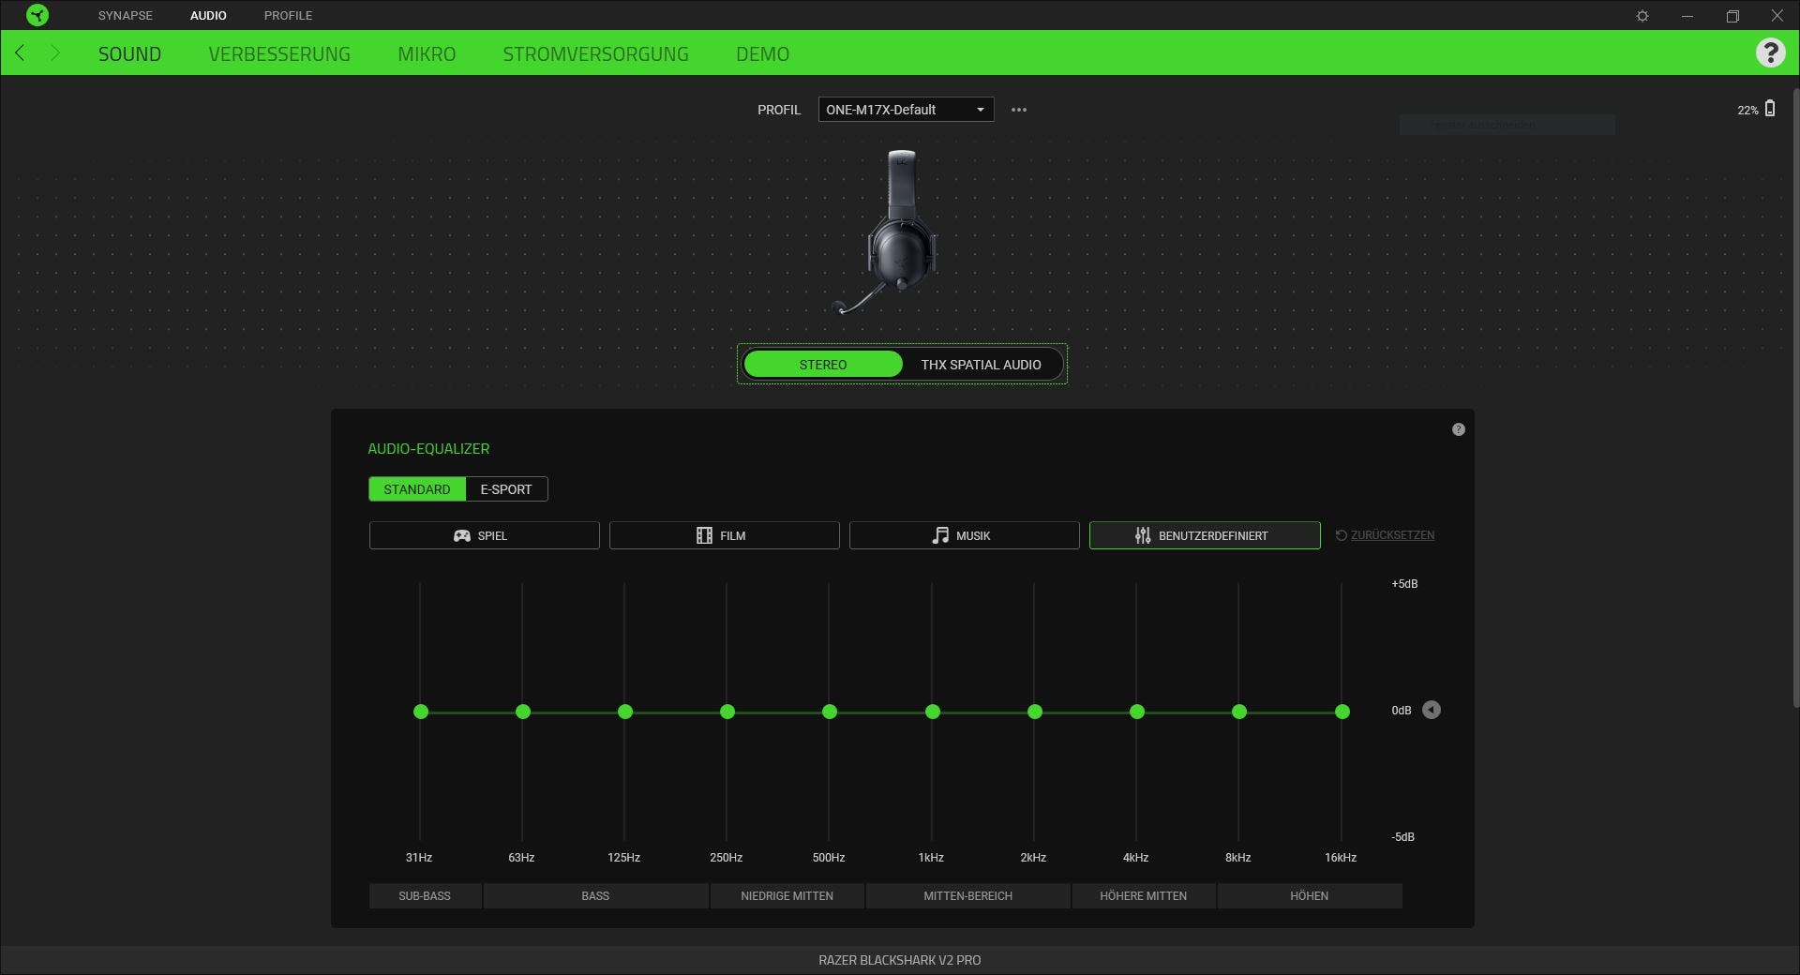
Task: Click the vertical scrollbar
Action: pos(1795,398)
